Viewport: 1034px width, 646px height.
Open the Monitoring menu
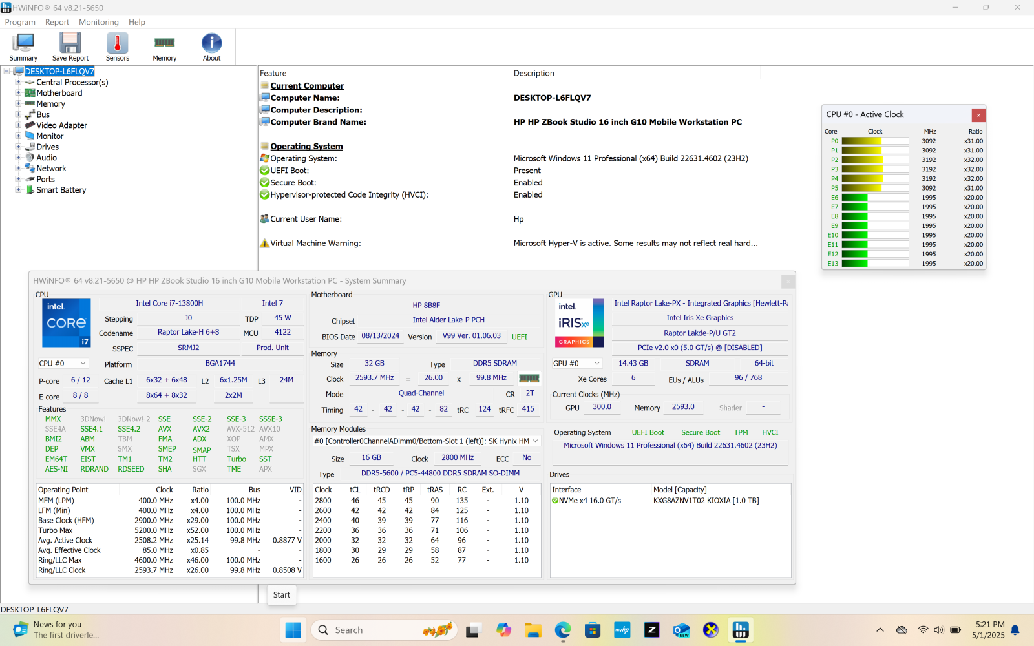[99, 22]
